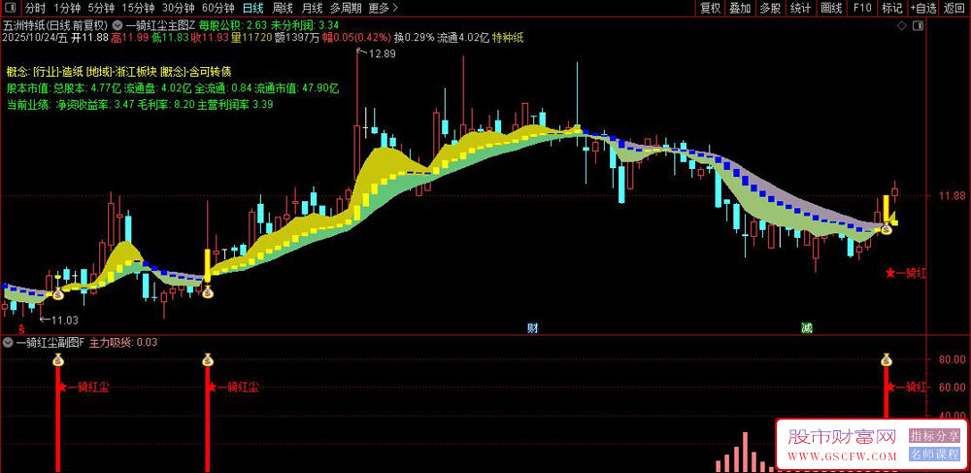
Task: Switch to the 分时 view
Action: pyautogui.click(x=35, y=8)
